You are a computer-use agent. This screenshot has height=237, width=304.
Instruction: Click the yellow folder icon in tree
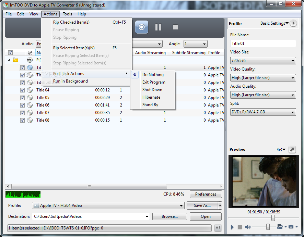coord(15,60)
